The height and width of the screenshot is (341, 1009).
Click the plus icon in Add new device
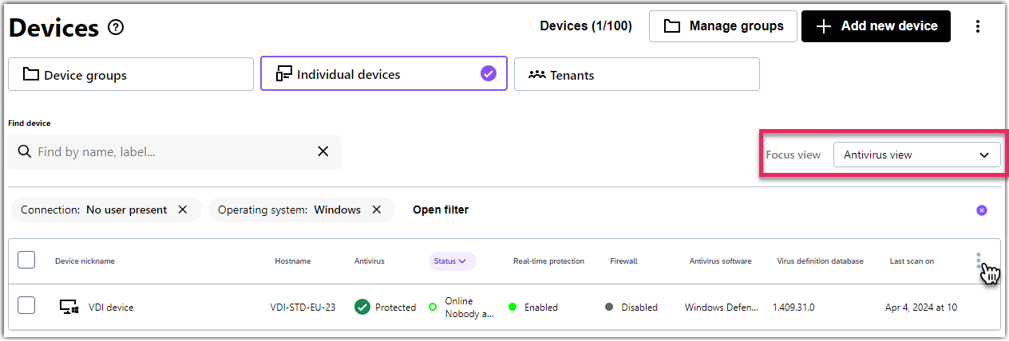(x=824, y=26)
